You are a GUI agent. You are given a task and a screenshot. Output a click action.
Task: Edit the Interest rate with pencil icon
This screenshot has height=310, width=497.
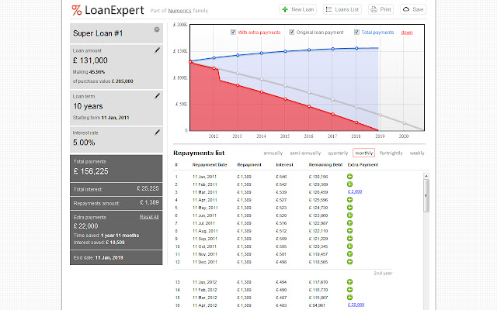tap(157, 133)
